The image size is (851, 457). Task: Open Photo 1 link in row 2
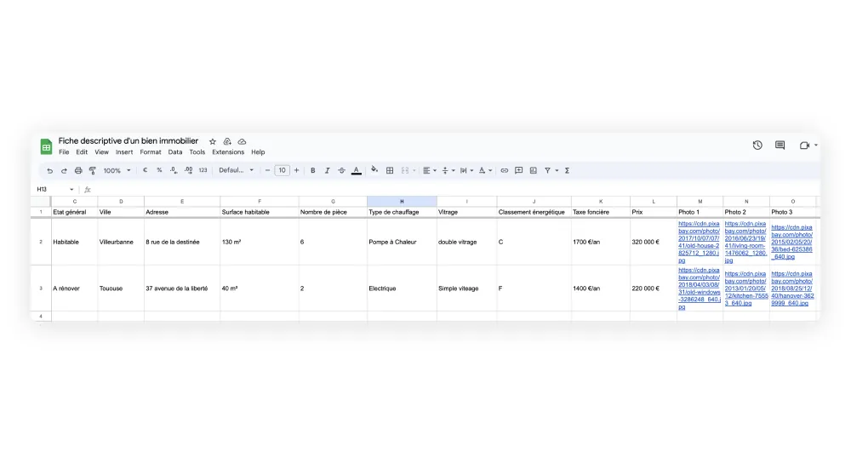coord(699,242)
